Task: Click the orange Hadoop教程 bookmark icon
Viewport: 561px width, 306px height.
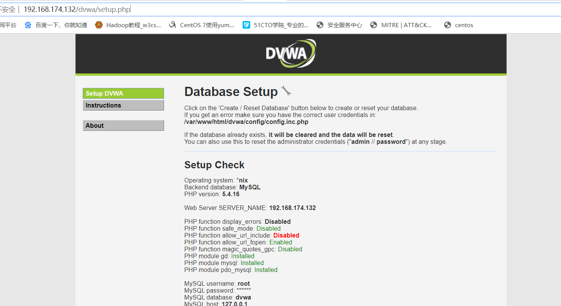Action: pos(99,24)
